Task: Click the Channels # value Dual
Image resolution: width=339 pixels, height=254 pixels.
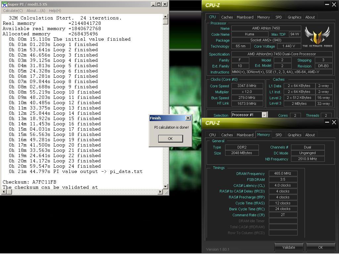Action: 308,147
